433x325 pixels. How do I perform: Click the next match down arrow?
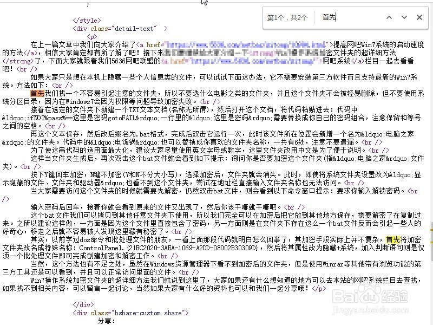coord(404,17)
